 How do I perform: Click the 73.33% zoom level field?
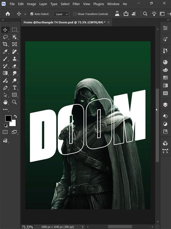[x=27, y=227]
